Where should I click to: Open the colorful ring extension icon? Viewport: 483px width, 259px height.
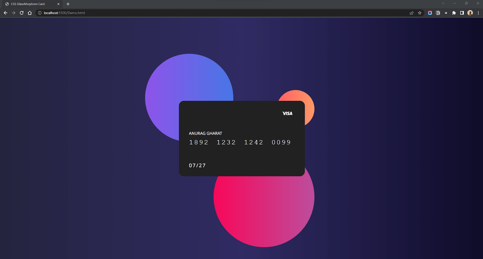(430, 13)
